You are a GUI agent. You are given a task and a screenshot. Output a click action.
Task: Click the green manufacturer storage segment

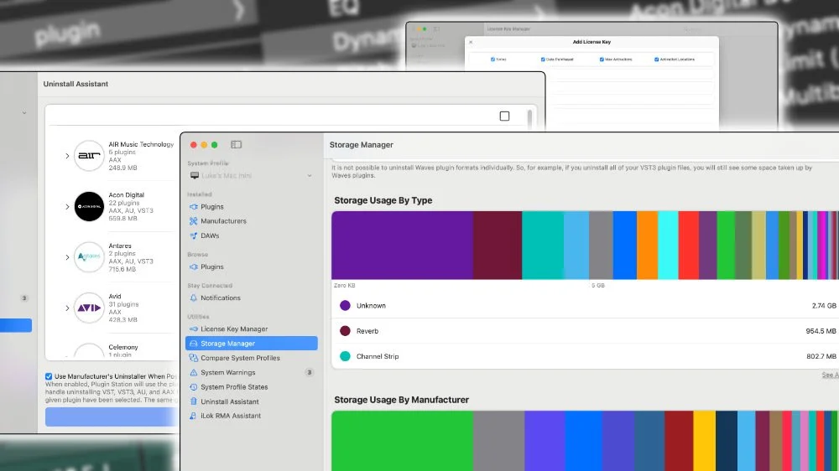[402, 441]
